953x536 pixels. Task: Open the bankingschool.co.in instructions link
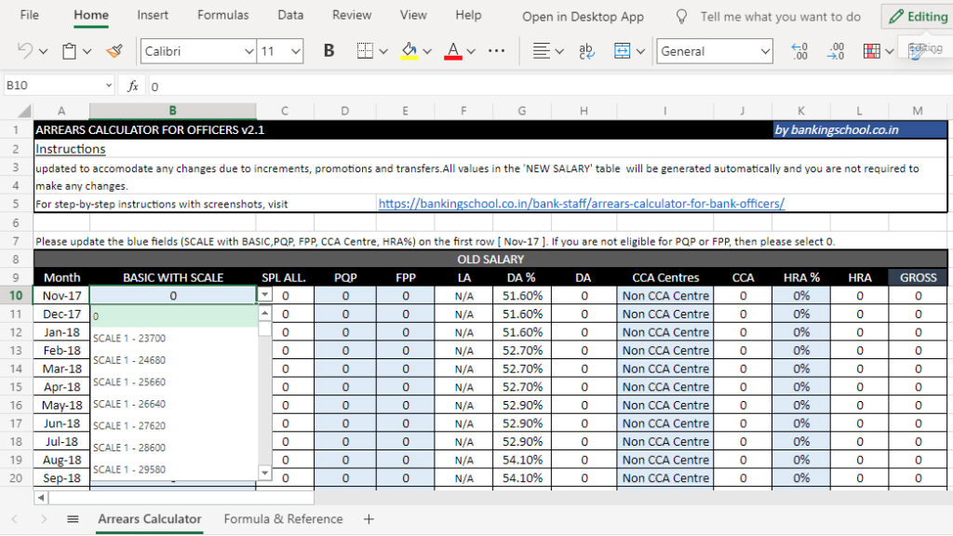tap(581, 204)
